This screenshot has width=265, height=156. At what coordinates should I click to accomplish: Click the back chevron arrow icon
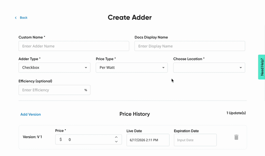16,18
